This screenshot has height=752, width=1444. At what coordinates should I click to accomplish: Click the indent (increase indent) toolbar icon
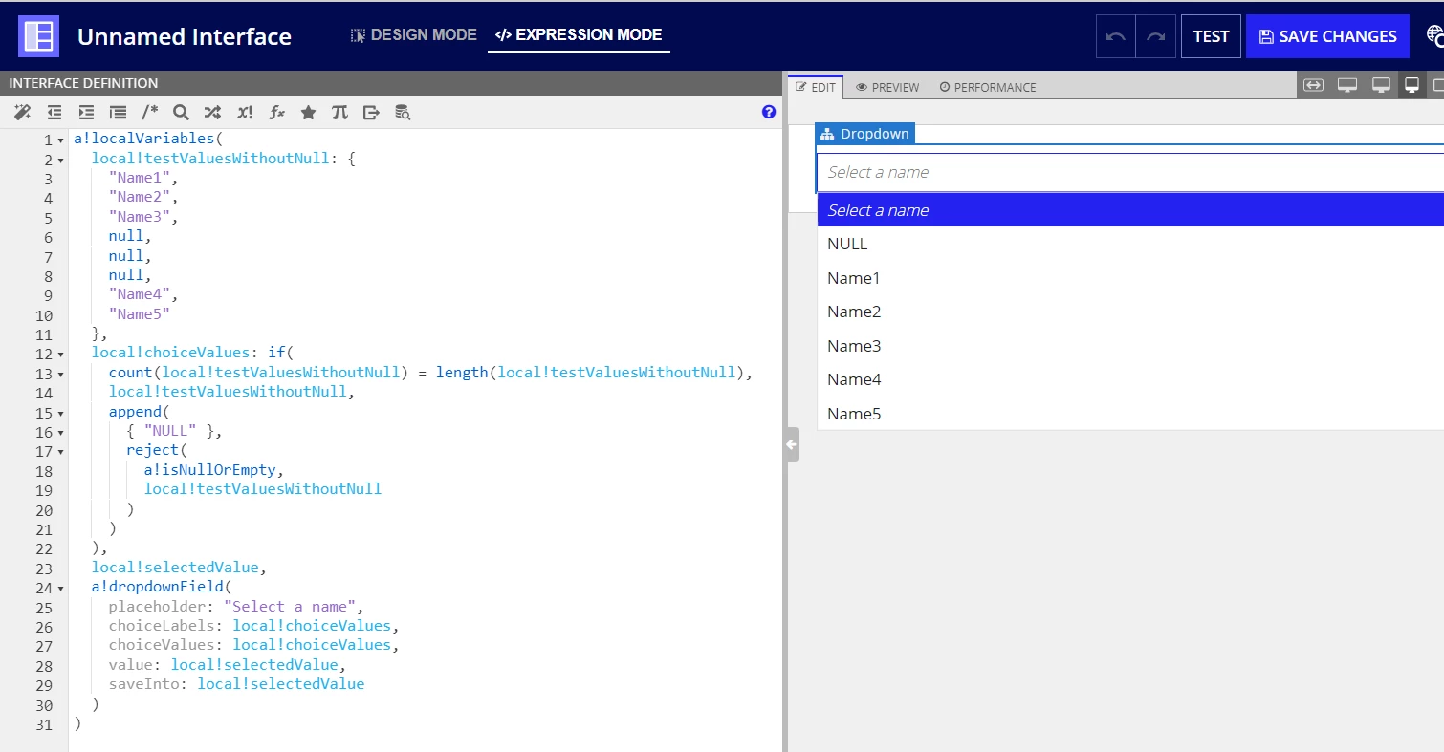[x=86, y=113]
